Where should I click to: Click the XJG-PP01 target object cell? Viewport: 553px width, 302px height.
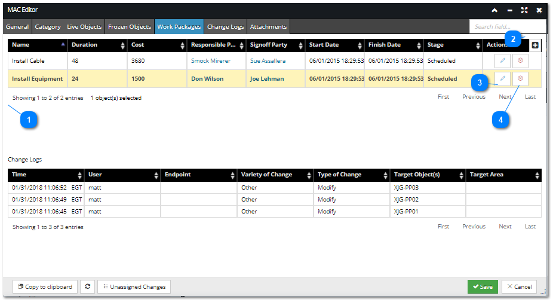tap(428, 212)
